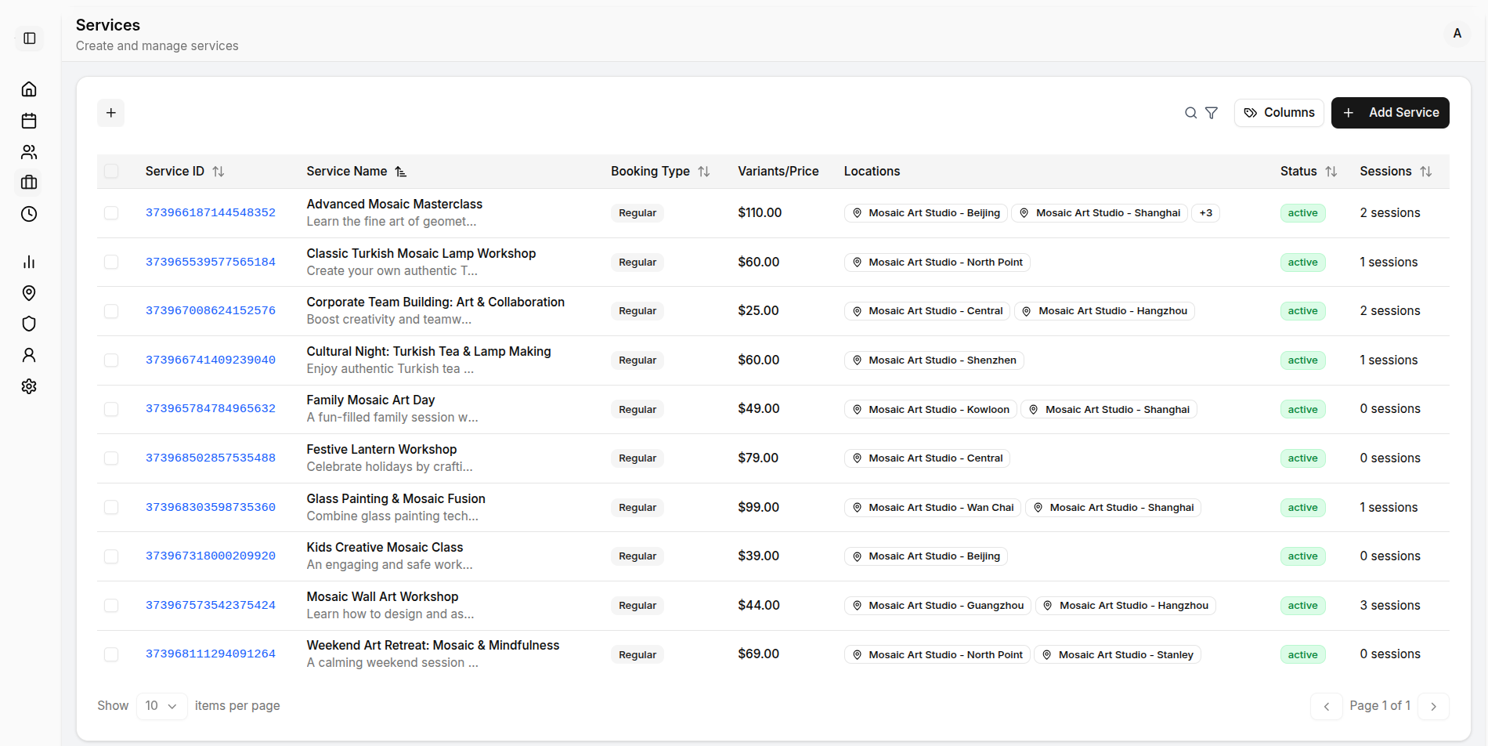
Task: Tick the checkbox beside Kids Creative Mosaic Class
Action: [x=111, y=556]
